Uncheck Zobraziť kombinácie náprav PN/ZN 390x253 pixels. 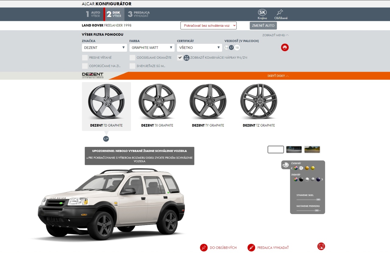pyautogui.click(x=180, y=57)
